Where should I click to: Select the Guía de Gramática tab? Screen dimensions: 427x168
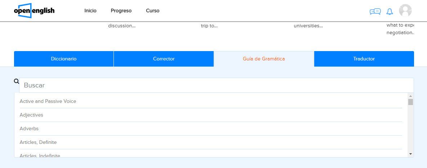[264, 59]
